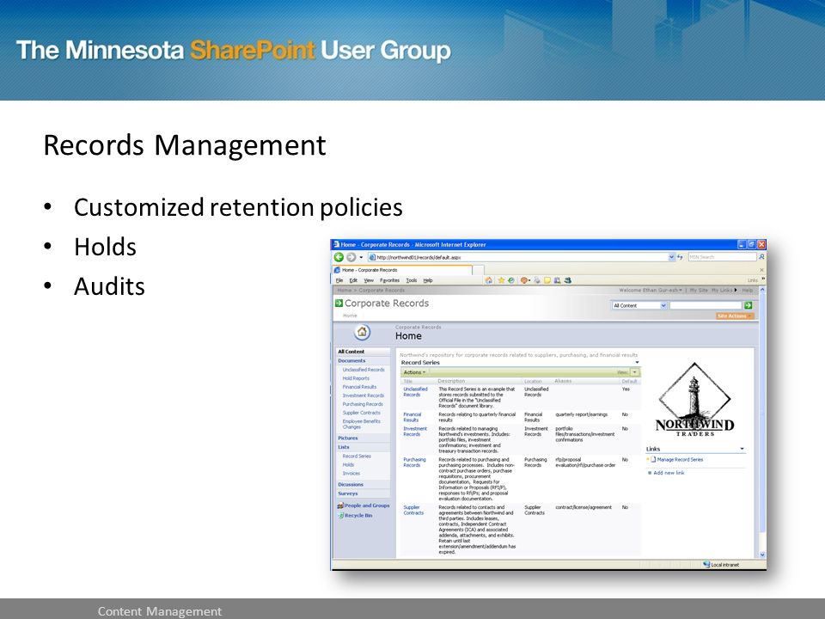The image size is (825, 619).
Task: Open the My Site link
Action: (699, 290)
